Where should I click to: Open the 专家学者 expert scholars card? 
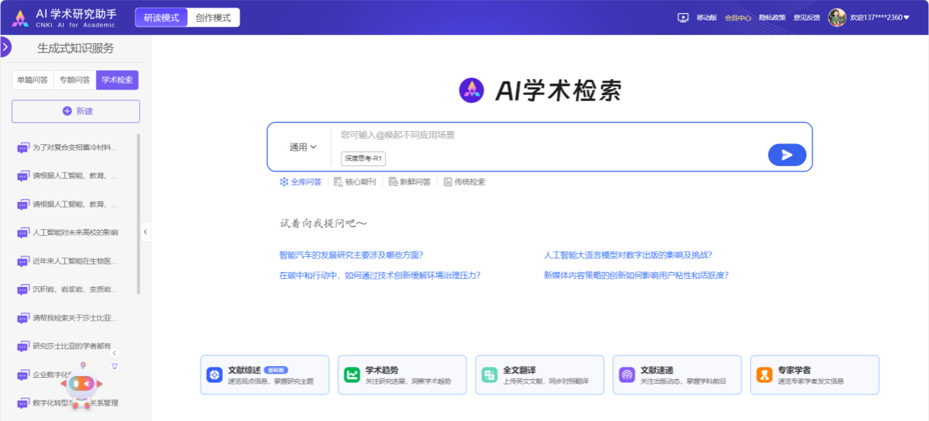[x=814, y=375]
